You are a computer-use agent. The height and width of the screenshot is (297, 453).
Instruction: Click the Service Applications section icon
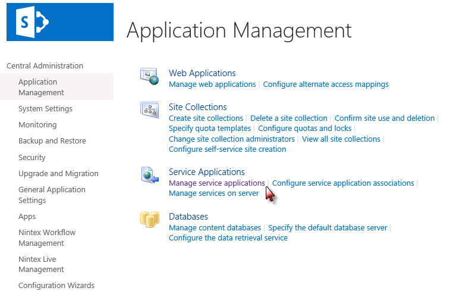tap(149, 175)
